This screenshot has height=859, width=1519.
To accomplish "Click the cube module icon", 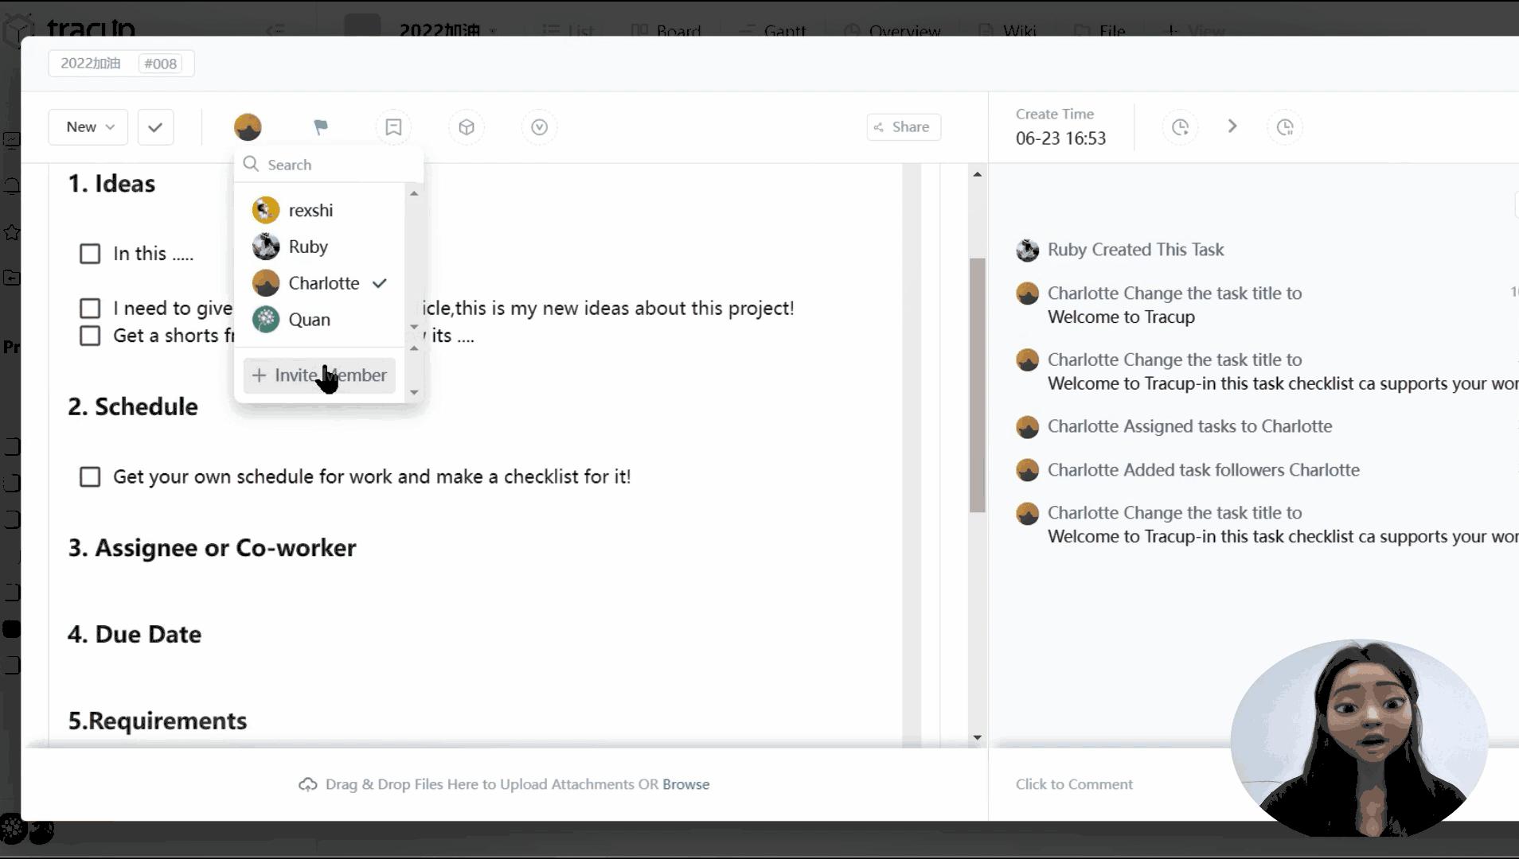I will 467,127.
